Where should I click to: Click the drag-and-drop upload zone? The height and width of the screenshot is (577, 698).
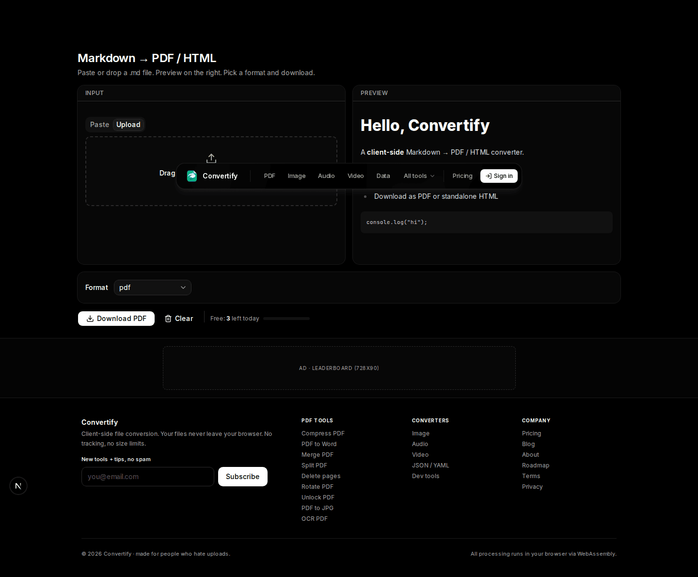point(211,171)
